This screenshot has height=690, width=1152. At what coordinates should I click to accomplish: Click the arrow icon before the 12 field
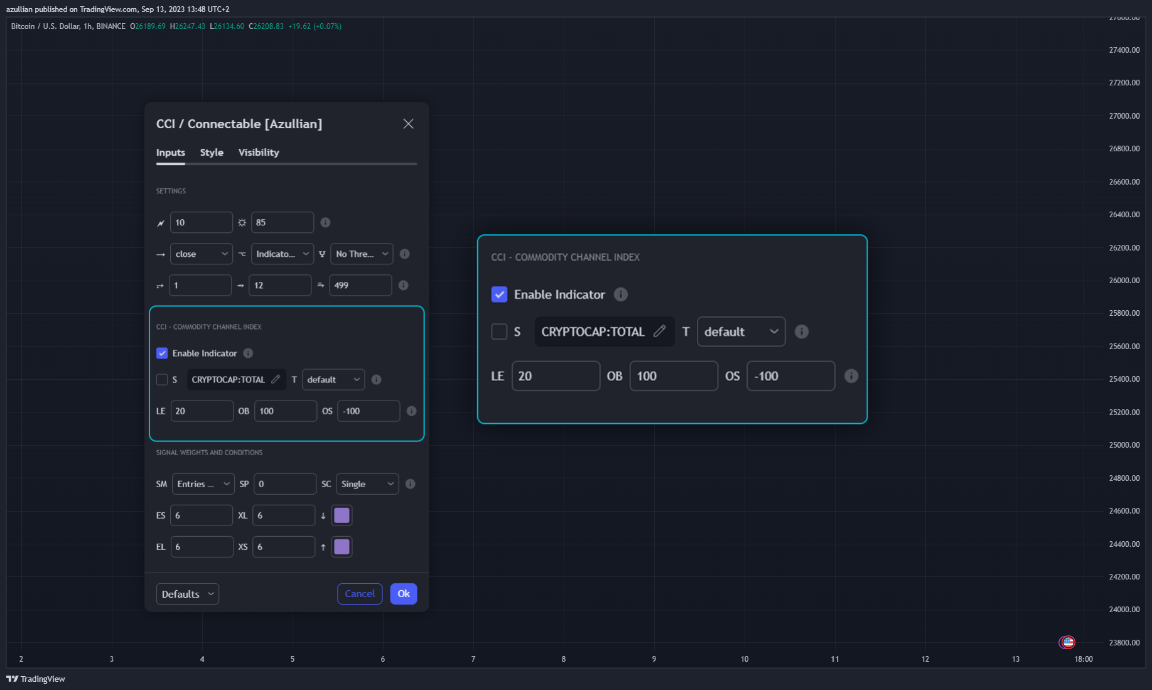(240, 286)
